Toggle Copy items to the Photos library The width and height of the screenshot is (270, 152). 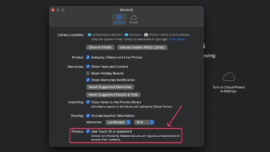[x=88, y=102]
